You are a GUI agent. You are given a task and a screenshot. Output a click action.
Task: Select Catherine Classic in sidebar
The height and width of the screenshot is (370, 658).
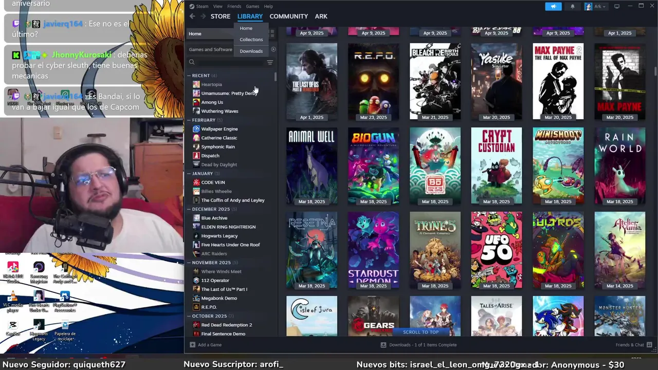tap(219, 138)
